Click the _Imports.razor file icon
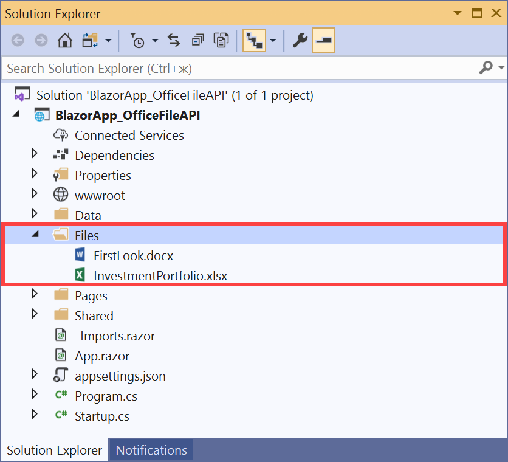Image resolution: width=508 pixels, height=462 pixels. click(61, 335)
